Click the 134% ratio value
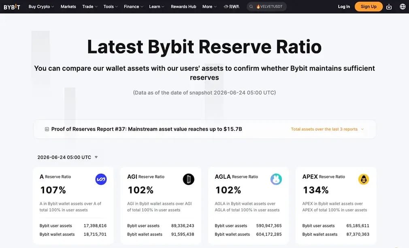The width and height of the screenshot is (409, 248). (315, 190)
